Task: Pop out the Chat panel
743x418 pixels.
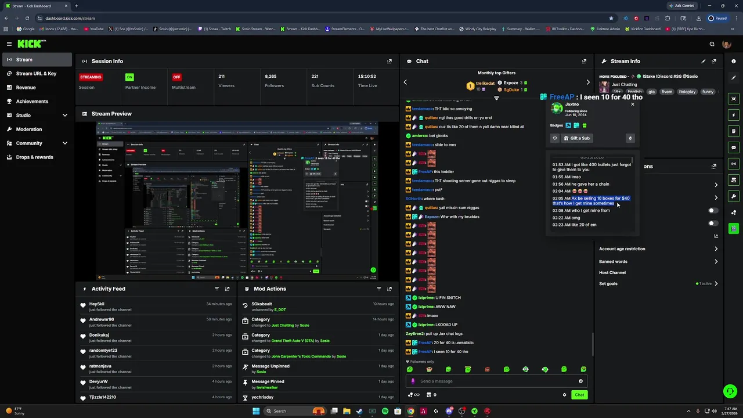Action: (x=584, y=61)
